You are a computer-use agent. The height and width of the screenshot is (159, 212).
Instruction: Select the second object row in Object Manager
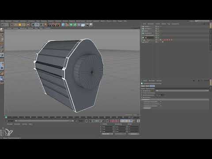[175, 29]
